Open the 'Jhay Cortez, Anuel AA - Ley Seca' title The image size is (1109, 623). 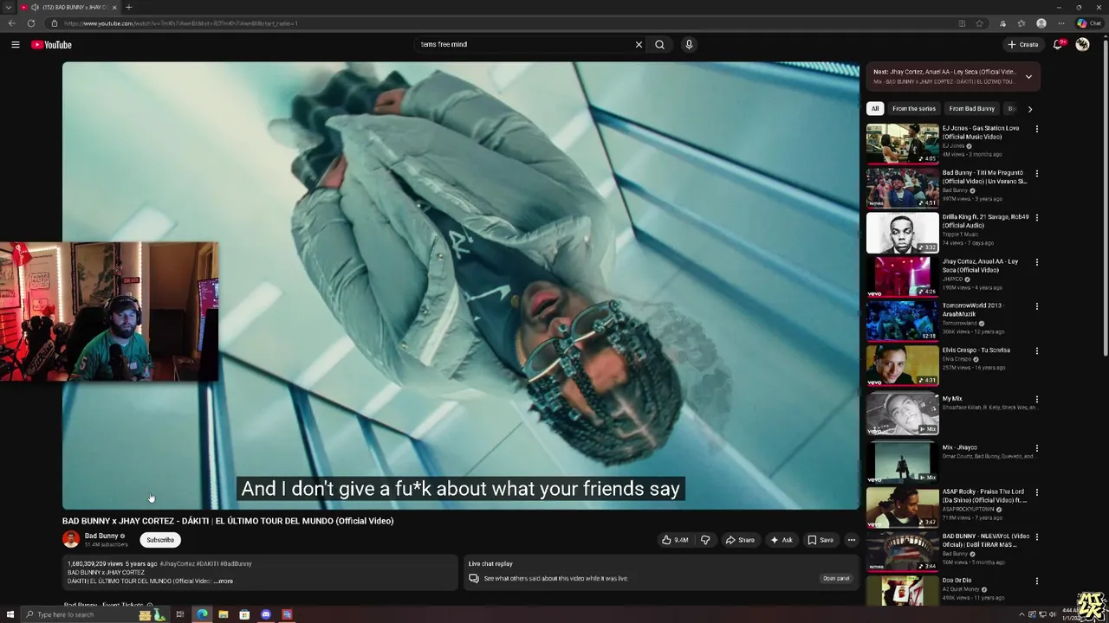980,266
